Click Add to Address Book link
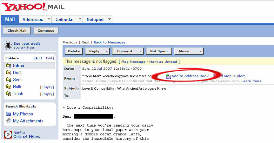The height and width of the screenshot is (143, 274). [x=190, y=76]
